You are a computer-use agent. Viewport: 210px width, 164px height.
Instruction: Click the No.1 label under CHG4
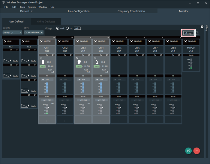11,47
